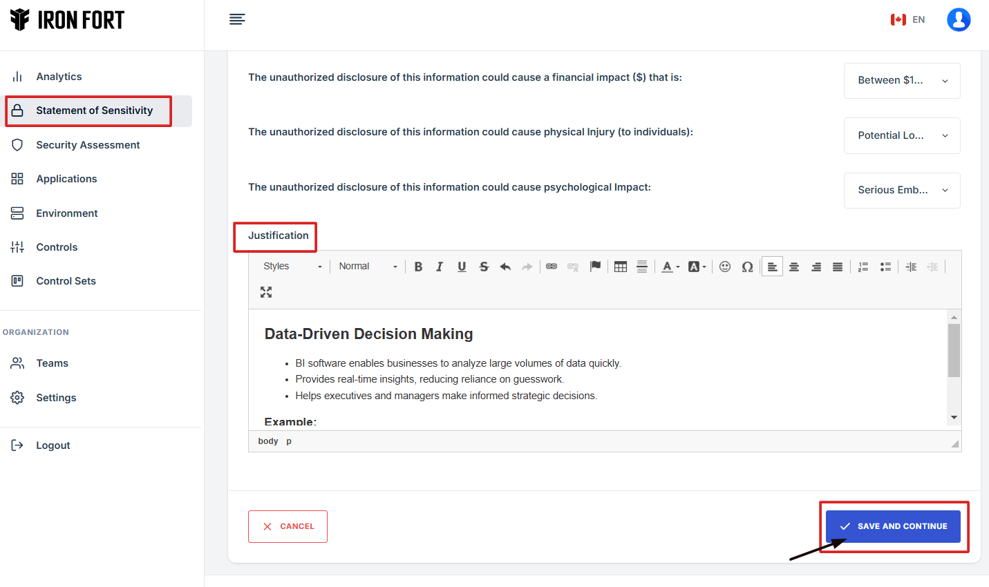Insert special character with omega icon

pyautogui.click(x=747, y=267)
